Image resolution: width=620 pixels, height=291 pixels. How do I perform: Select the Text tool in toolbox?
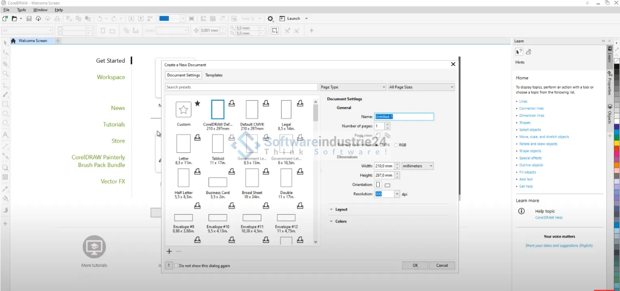(5, 135)
